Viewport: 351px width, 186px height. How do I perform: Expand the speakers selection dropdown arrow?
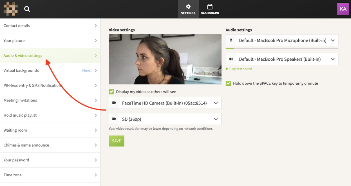(x=333, y=59)
